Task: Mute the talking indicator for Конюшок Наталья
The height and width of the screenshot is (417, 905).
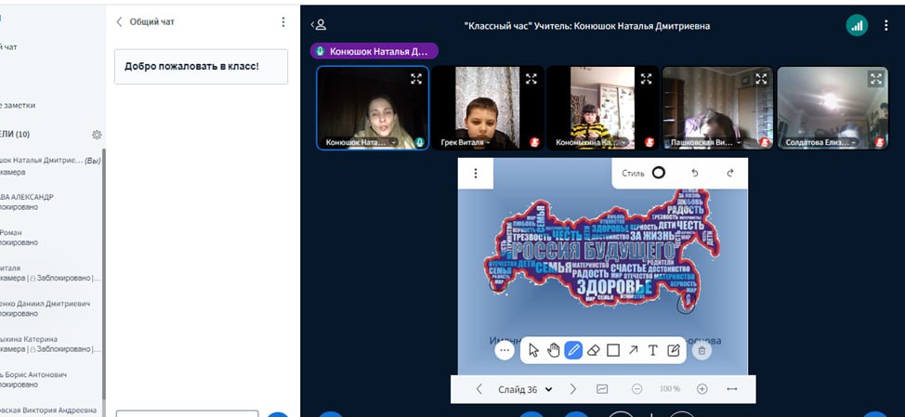Action: (x=374, y=51)
